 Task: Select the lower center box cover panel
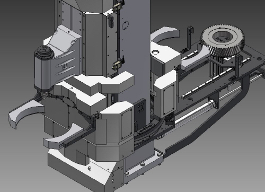pos(127,124)
